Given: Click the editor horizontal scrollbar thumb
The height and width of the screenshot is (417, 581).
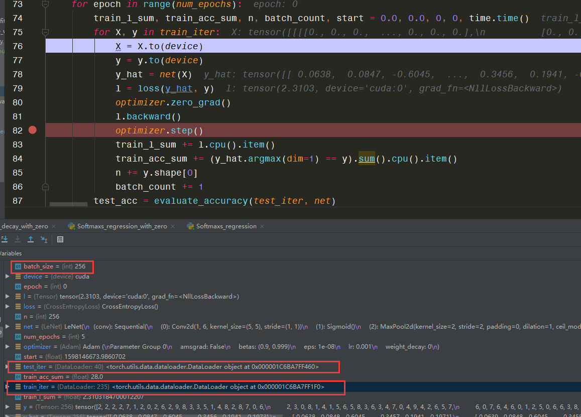Looking at the screenshot, I should 69,204.
